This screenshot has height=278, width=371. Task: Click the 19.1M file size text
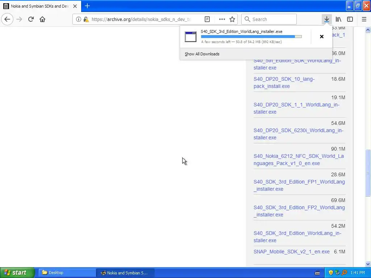click(x=338, y=97)
